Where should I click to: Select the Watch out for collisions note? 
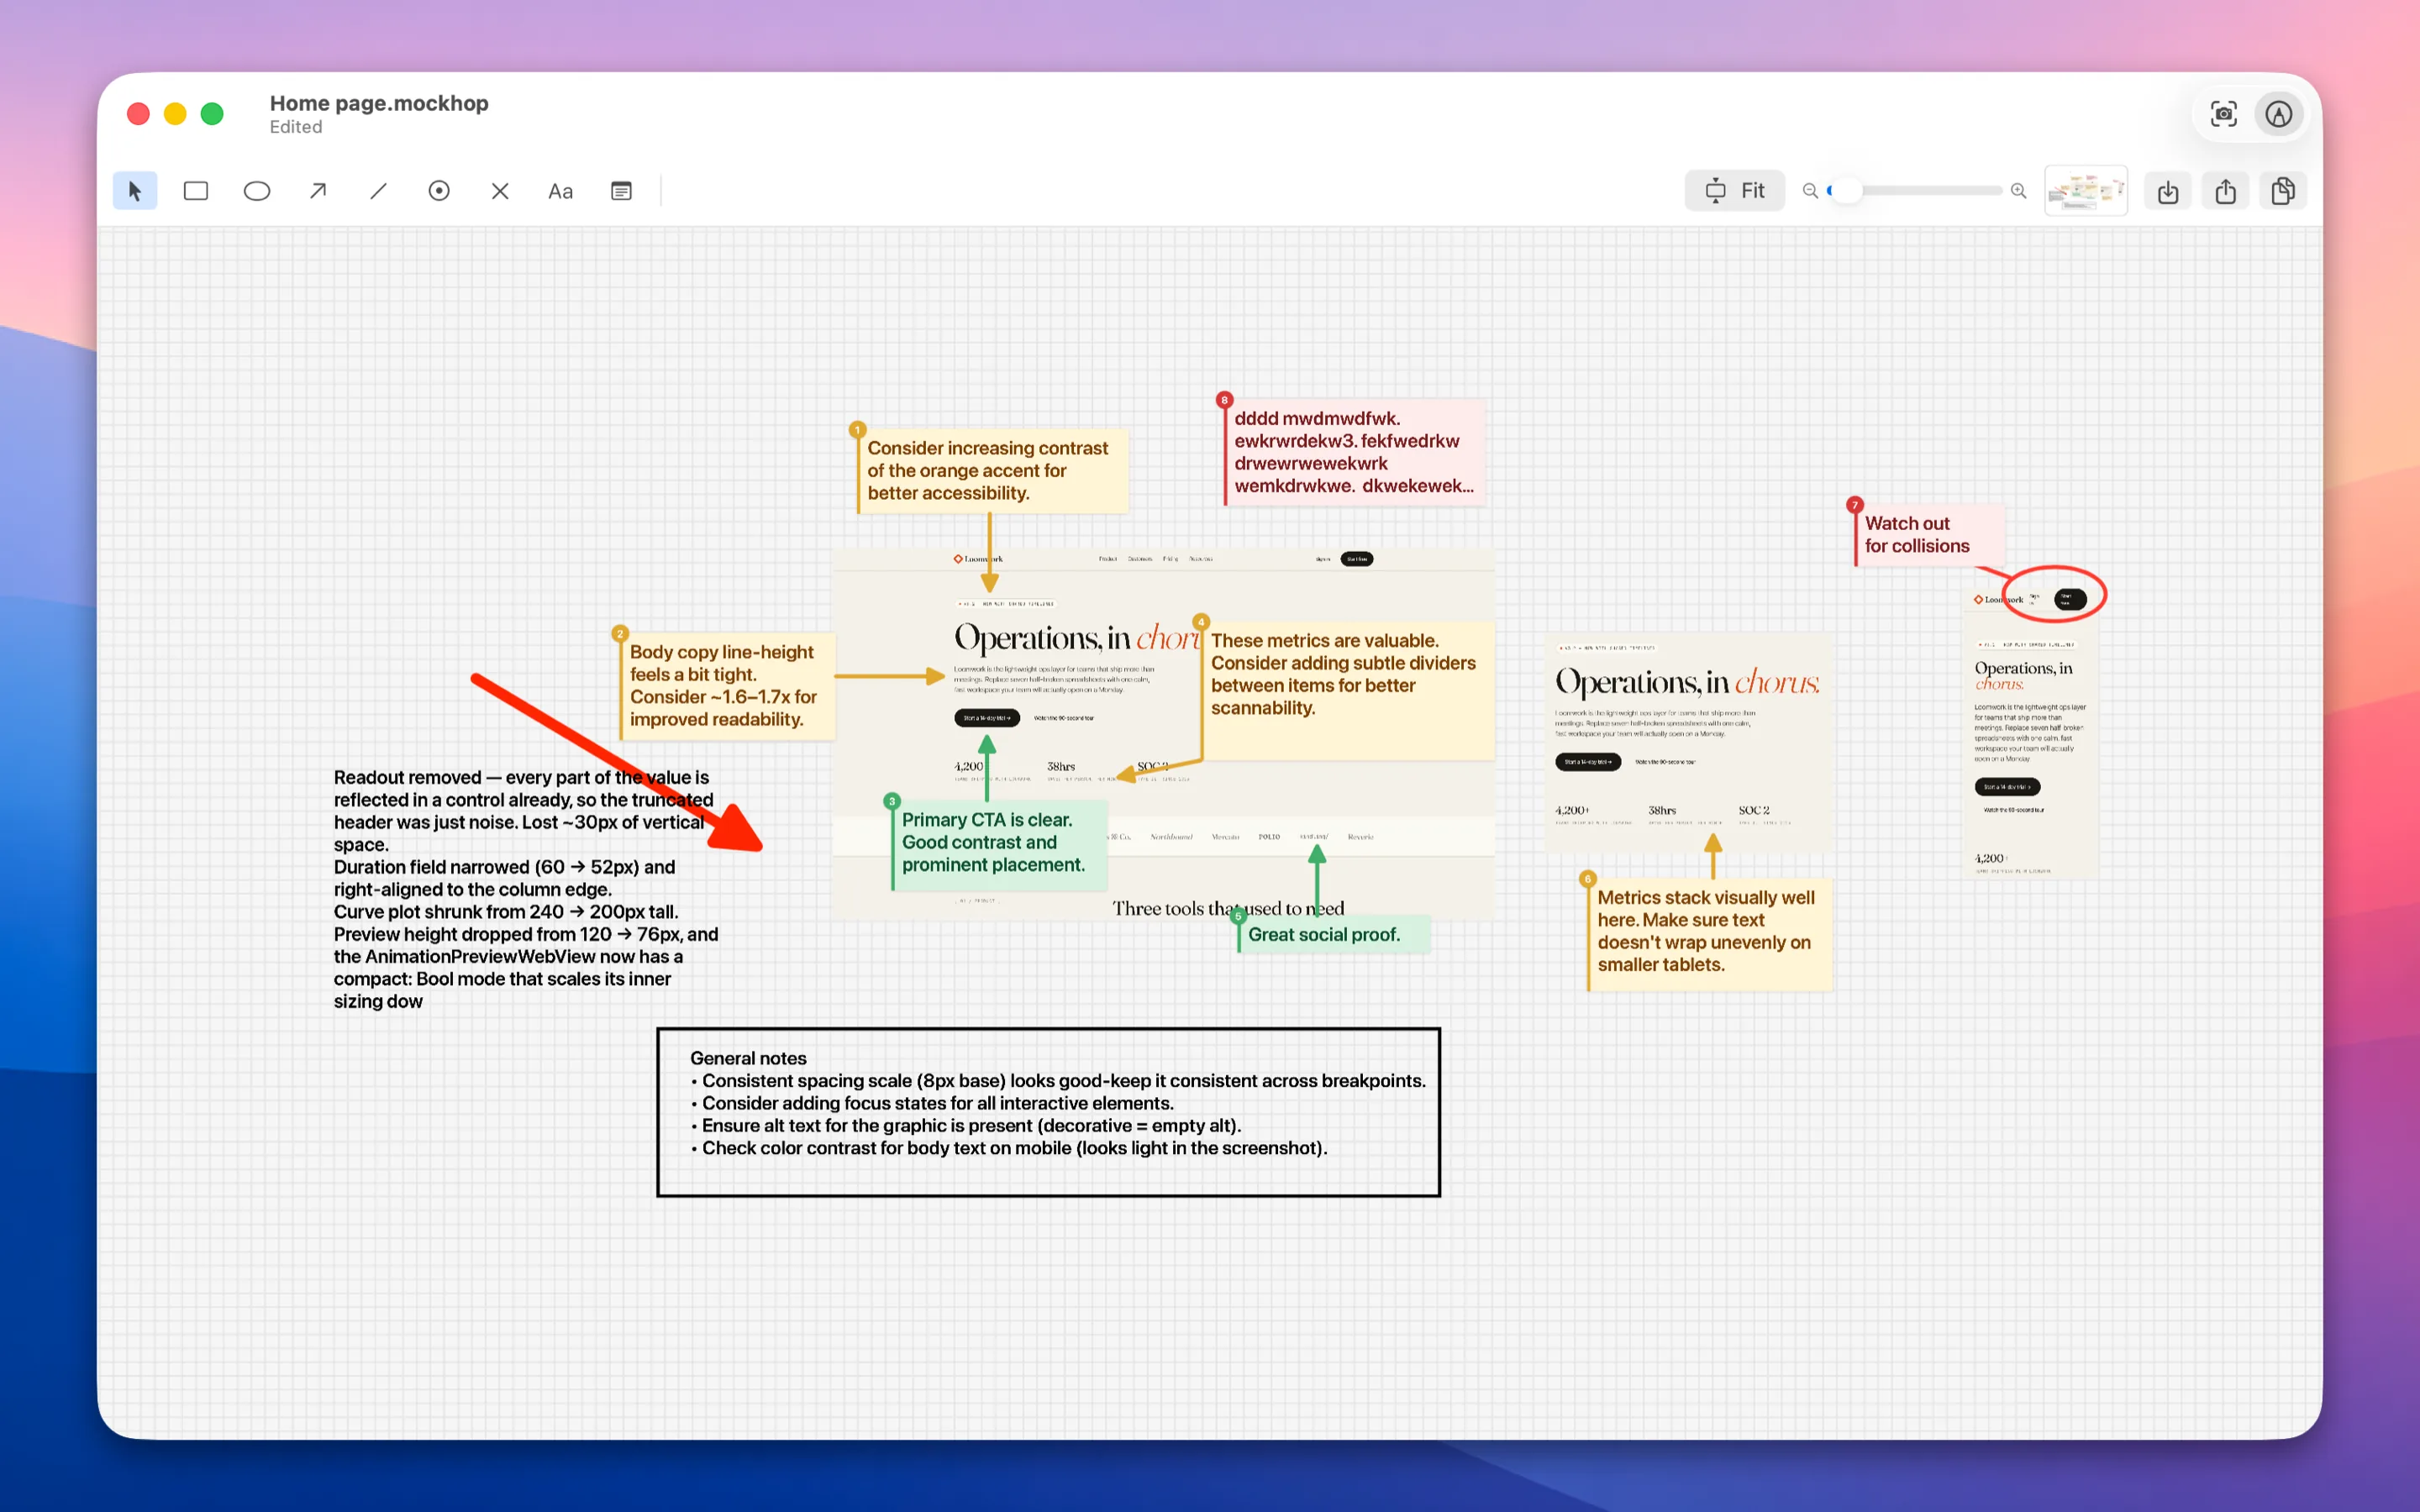click(x=1929, y=535)
